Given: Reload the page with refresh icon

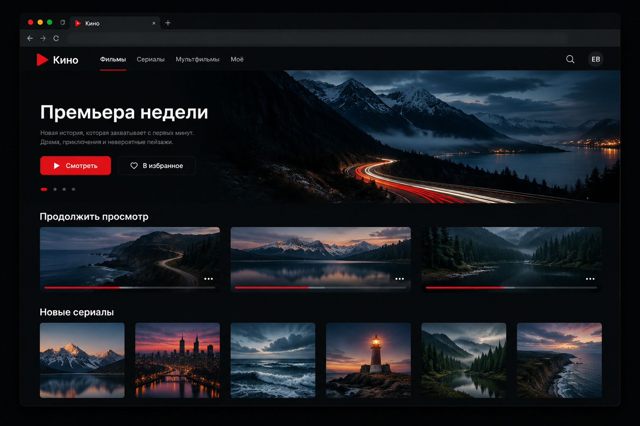Looking at the screenshot, I should point(56,38).
